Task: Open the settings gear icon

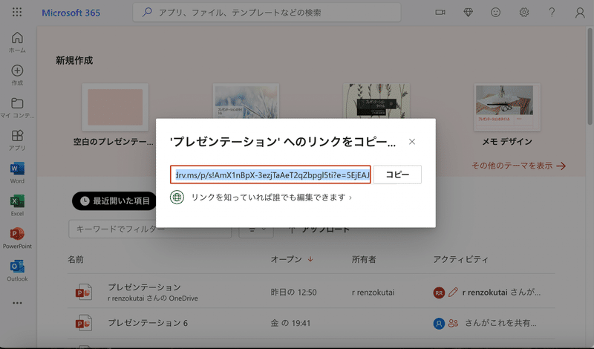Action: [x=524, y=13]
